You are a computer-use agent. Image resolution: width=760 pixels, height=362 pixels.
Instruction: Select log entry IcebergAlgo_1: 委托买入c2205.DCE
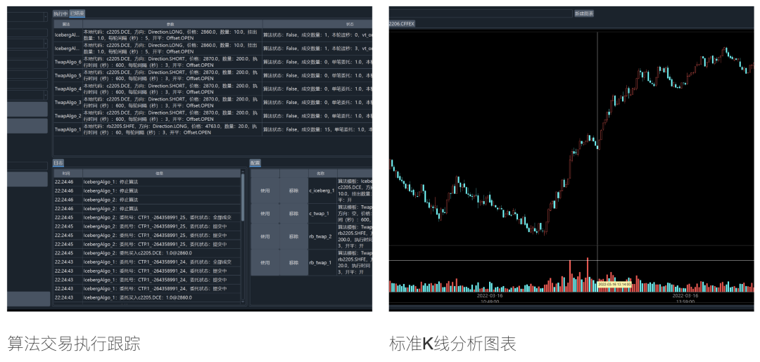coord(147,297)
